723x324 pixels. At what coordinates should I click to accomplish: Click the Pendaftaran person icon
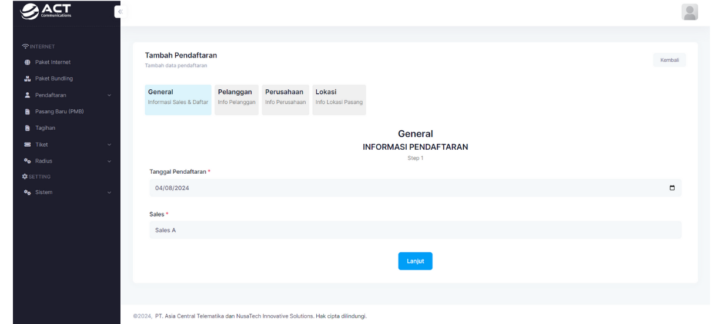click(27, 95)
